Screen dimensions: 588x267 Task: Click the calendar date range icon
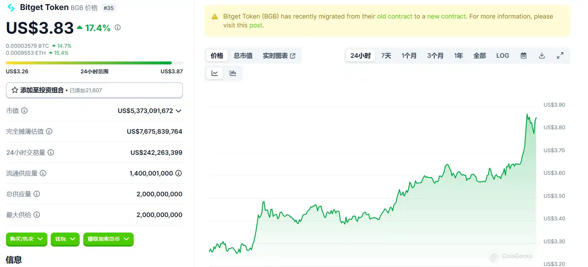(x=524, y=56)
